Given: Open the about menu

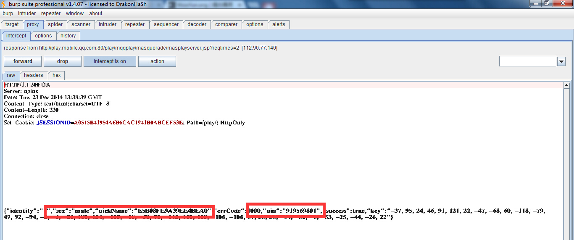Looking at the screenshot, I should tap(96, 13).
